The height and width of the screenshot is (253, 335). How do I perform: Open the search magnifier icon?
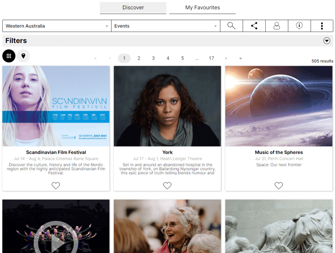pos(231,26)
